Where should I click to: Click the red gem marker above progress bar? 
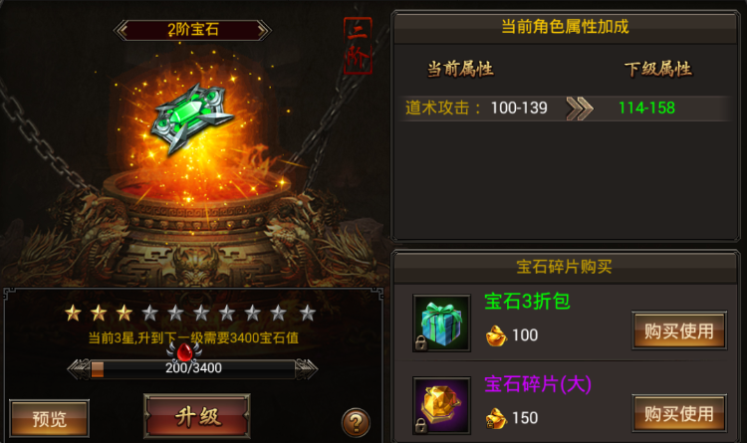(x=184, y=351)
